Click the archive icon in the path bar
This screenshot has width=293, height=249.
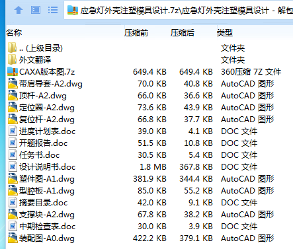pyautogui.click(x=73, y=10)
